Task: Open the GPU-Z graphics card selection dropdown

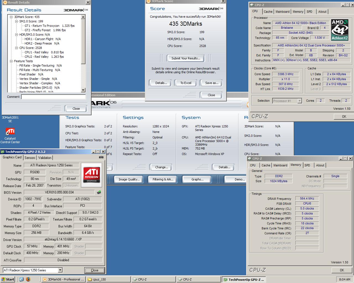Action: coord(60,270)
